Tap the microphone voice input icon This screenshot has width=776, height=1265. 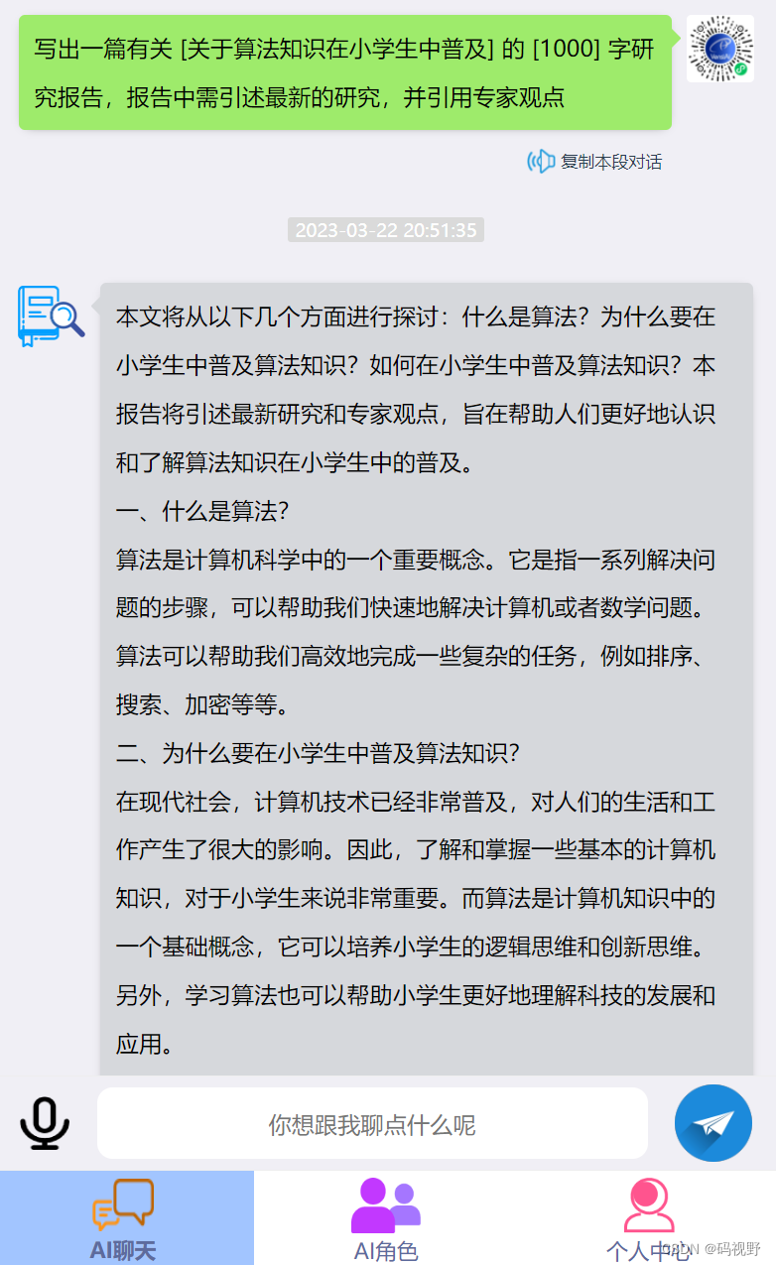tap(45, 1123)
